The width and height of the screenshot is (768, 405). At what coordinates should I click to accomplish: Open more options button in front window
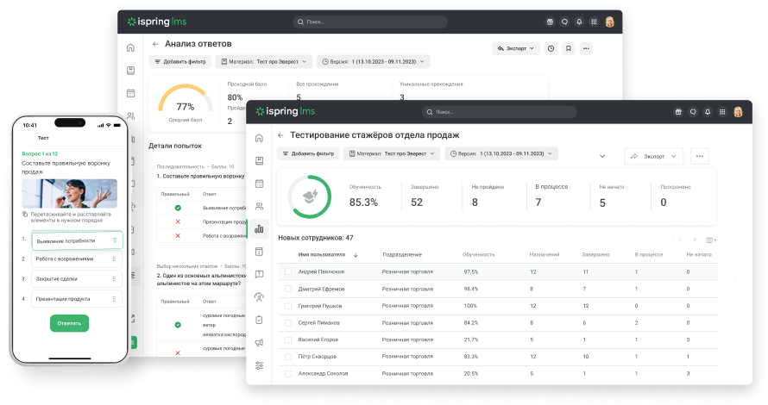(700, 157)
